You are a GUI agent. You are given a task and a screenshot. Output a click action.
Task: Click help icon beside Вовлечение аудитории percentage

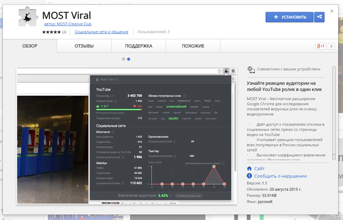click(170, 196)
